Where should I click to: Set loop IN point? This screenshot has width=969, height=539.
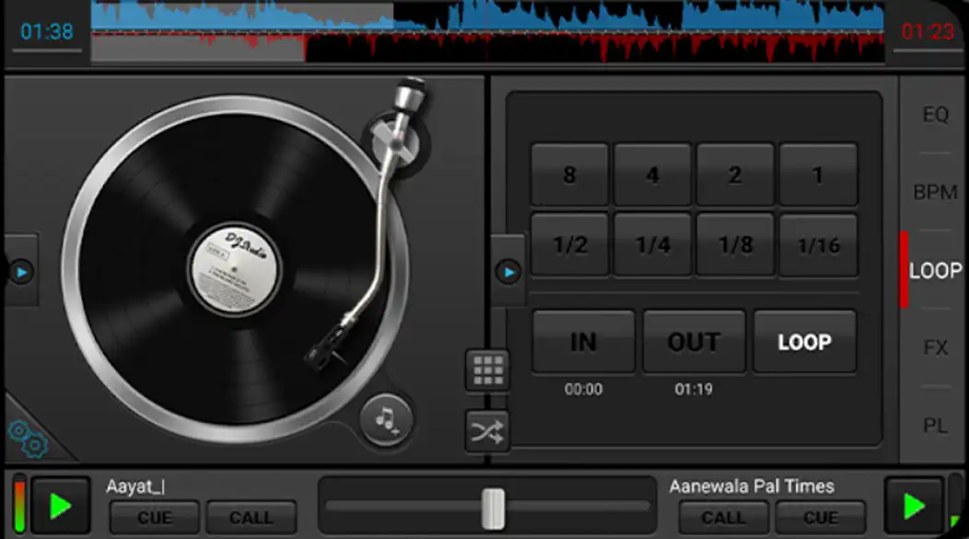coord(583,342)
